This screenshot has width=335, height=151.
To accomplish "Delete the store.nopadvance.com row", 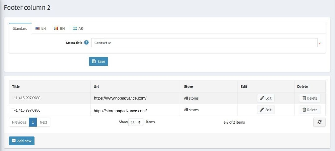I will click(x=310, y=110).
